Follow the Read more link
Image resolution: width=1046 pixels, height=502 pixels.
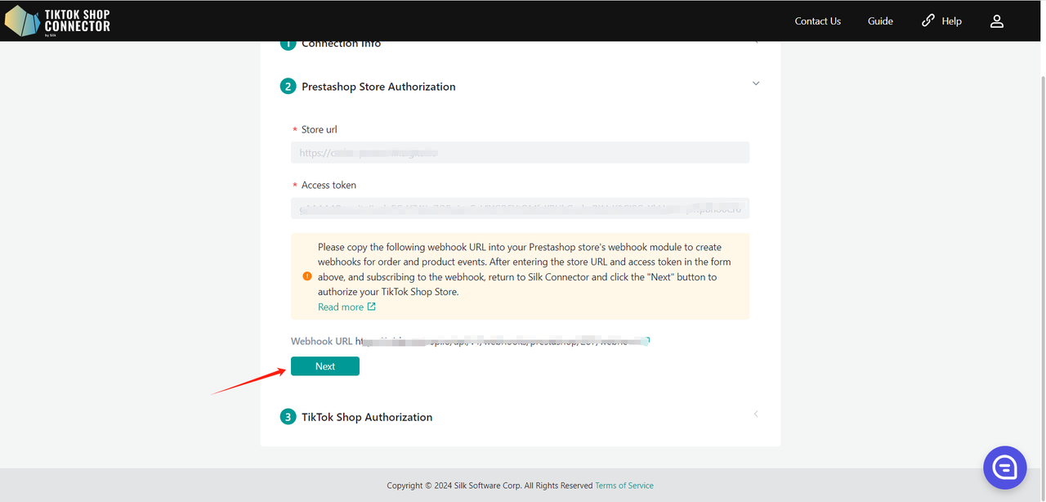coord(346,307)
